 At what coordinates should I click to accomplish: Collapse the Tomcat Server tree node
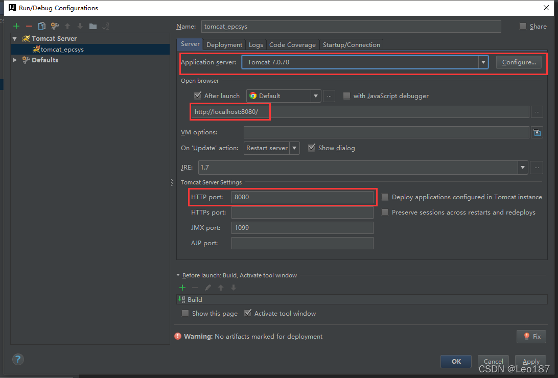pos(15,38)
